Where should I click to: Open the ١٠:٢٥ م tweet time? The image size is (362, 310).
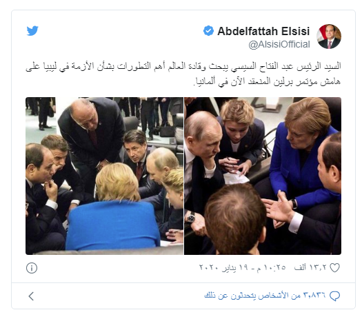point(271,267)
